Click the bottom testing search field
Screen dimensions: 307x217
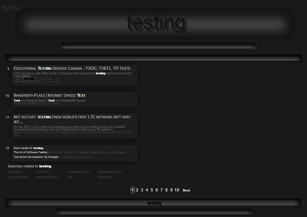(153, 203)
